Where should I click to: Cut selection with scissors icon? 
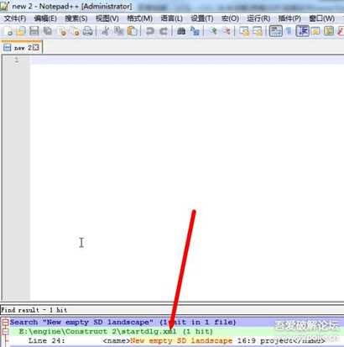[x=106, y=31]
